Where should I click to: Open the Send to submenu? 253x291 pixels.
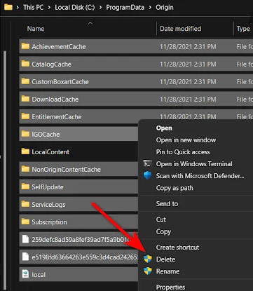167,204
